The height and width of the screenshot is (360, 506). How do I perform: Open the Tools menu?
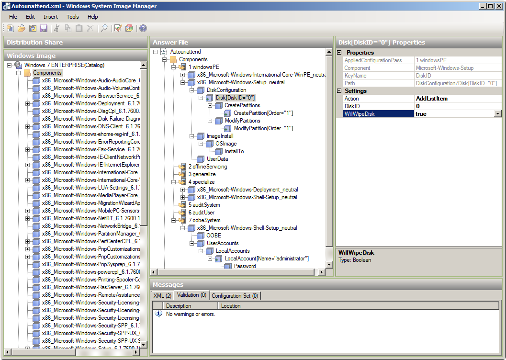coord(73,17)
